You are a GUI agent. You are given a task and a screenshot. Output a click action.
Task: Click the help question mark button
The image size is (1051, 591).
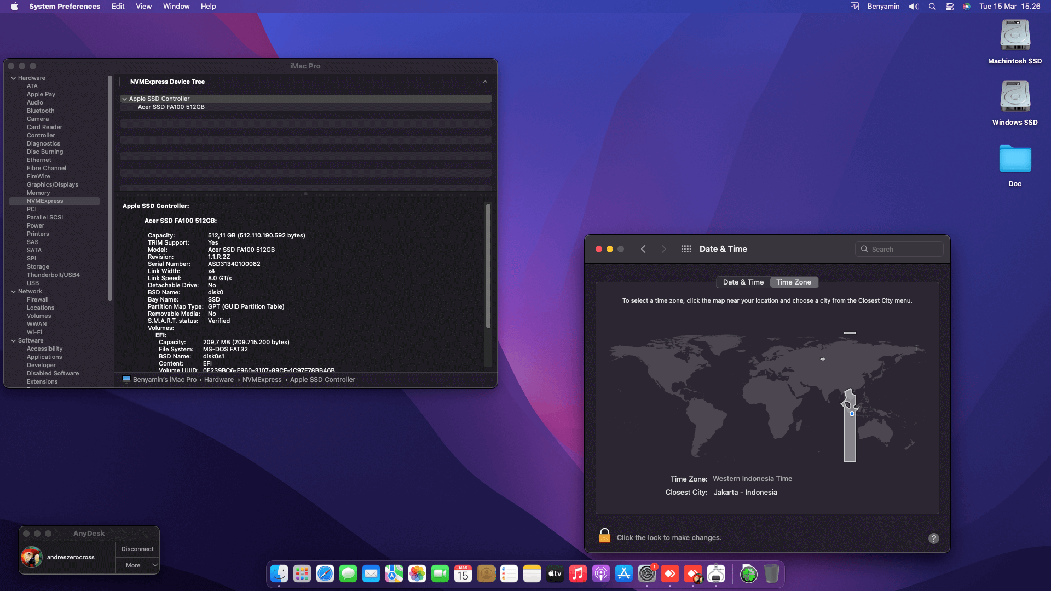[934, 538]
